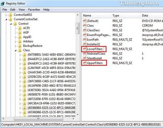Image resolution: width=163 pixels, height=128 pixels.
Task: Select the LowerFilters value name
Action: [x=95, y=49]
